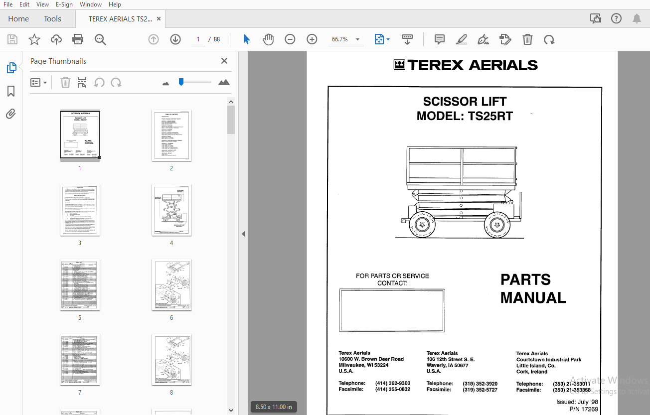Bookmark file with star icon
Screen dimensions: 650x415
click(34, 39)
